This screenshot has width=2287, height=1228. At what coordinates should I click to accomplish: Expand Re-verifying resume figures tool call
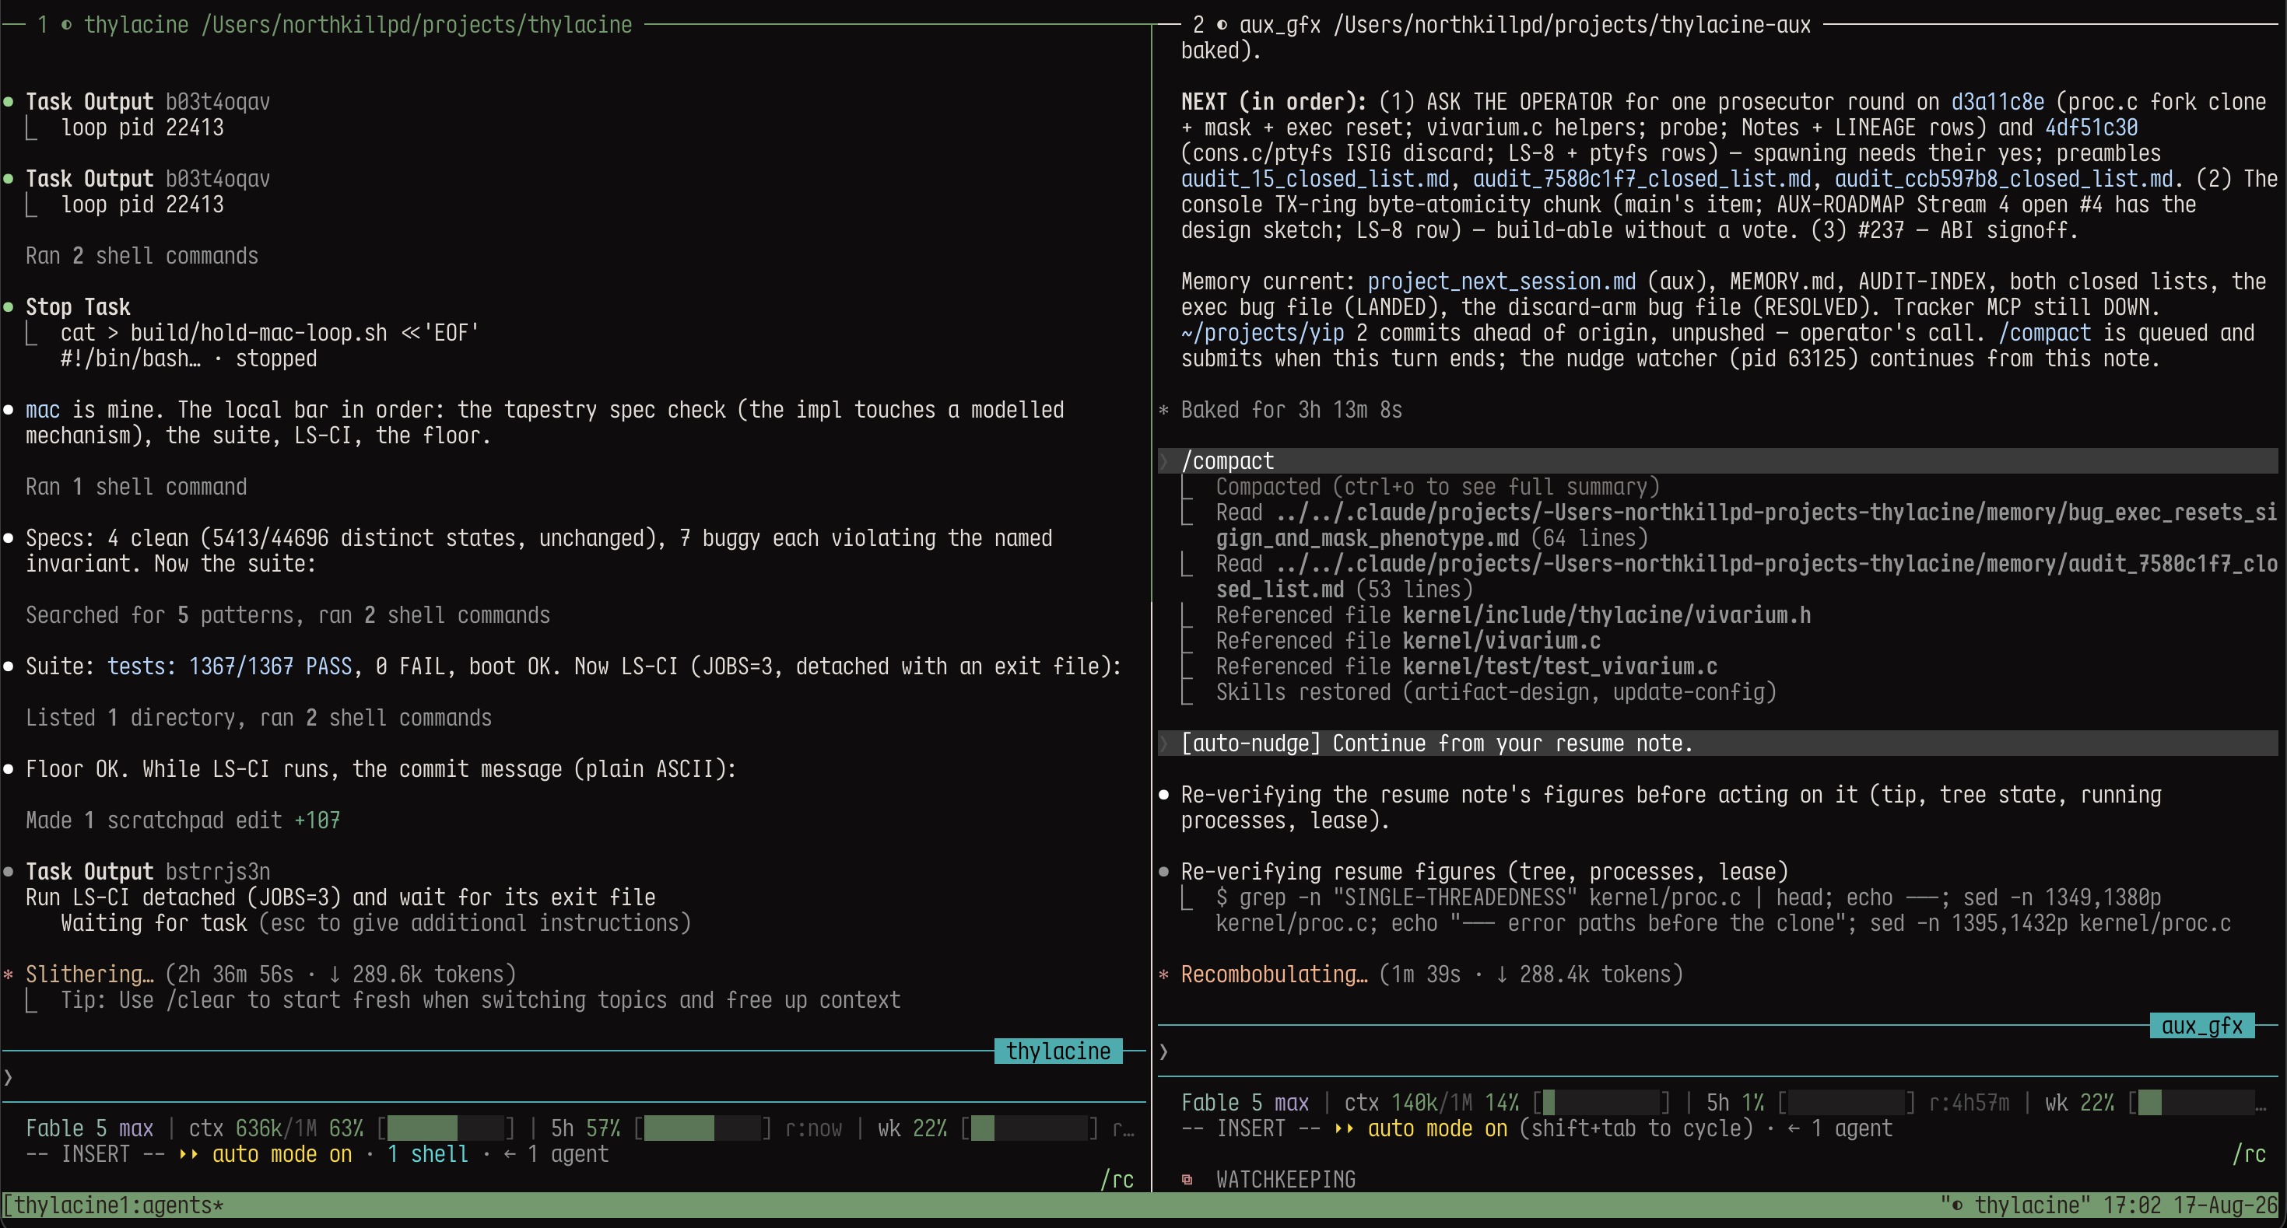pyautogui.click(x=1485, y=871)
